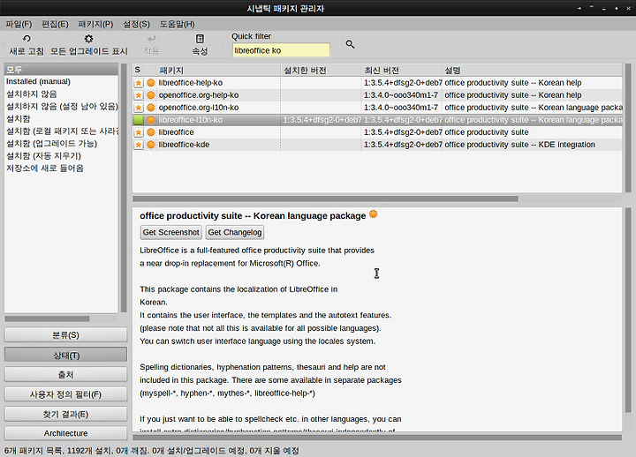
Task: Select 설치함 (업그레이드 가능) entry
Action: pyautogui.click(x=61, y=144)
